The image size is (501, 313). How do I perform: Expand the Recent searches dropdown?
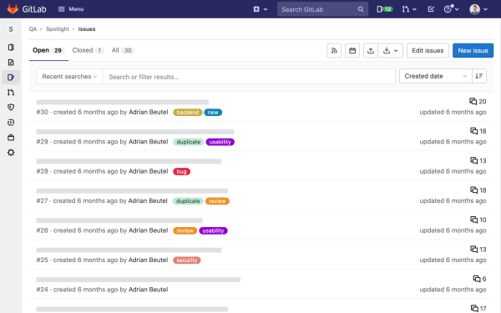point(69,77)
